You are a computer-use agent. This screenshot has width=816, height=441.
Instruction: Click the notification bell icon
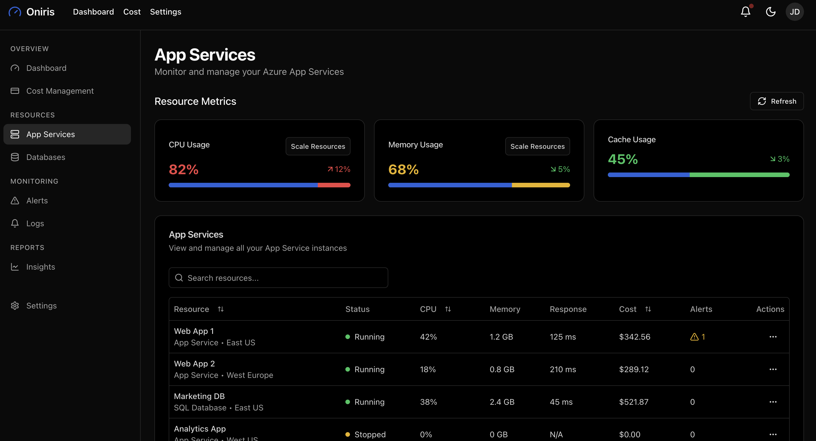pos(745,12)
